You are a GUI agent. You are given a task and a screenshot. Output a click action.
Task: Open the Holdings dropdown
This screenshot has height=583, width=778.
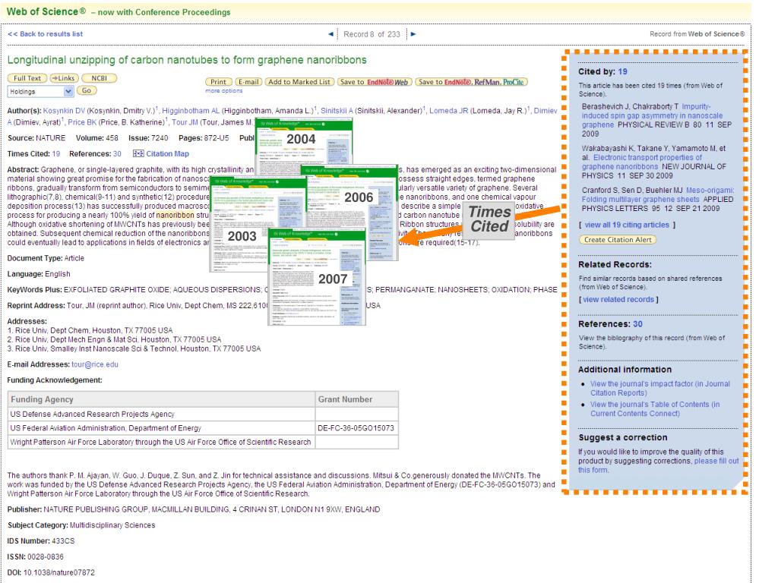(x=40, y=91)
